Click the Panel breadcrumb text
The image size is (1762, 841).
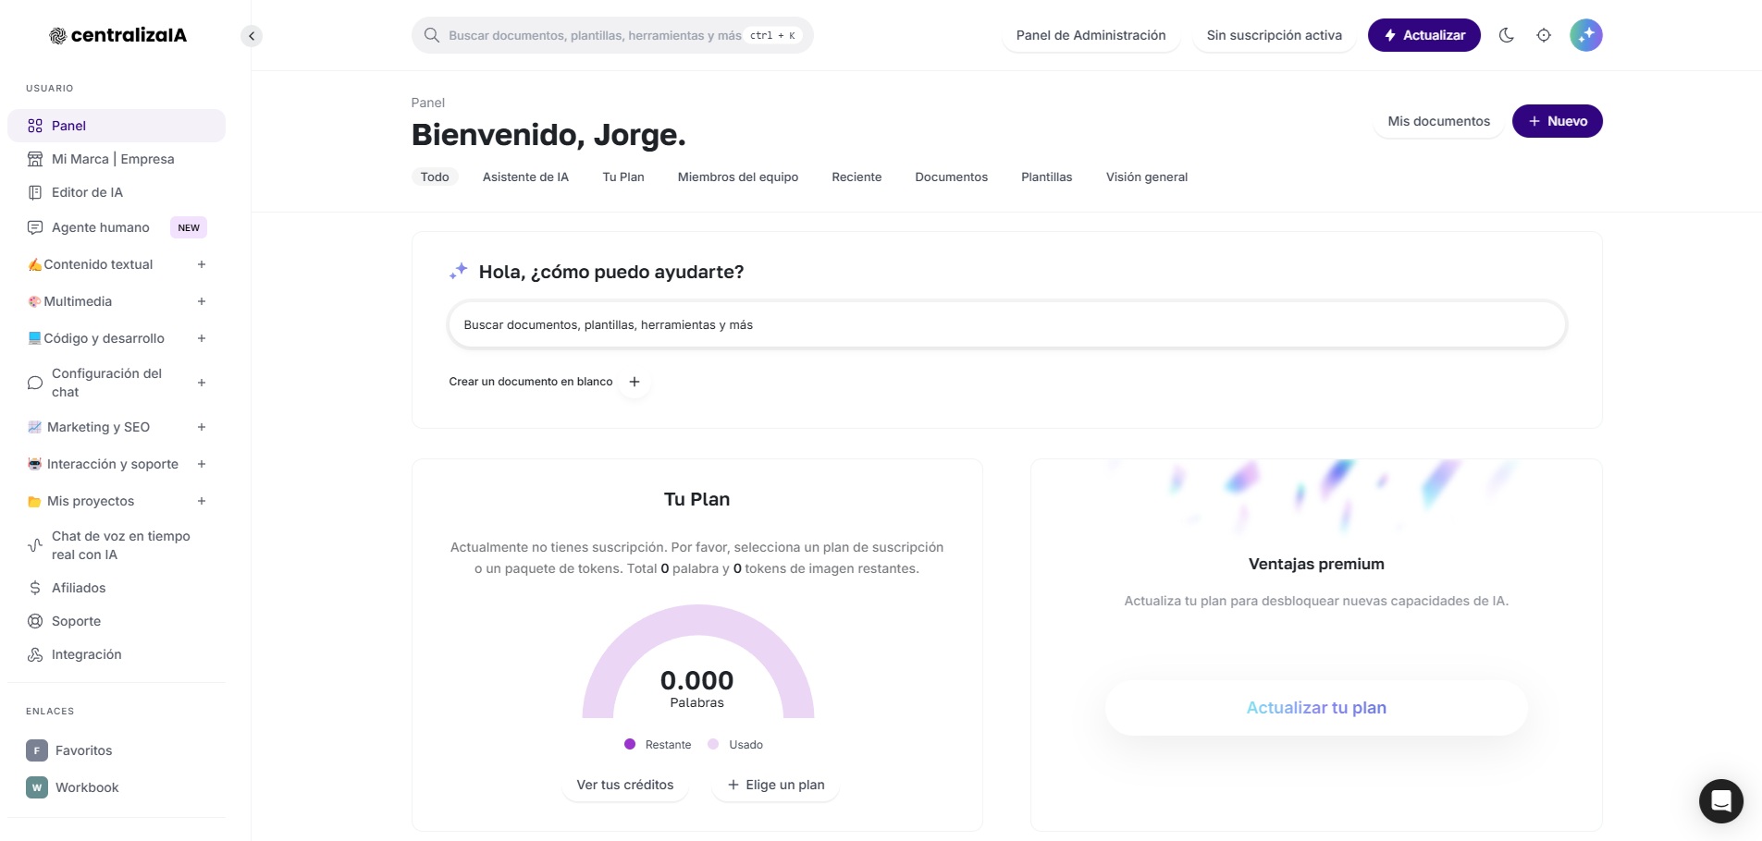click(428, 103)
